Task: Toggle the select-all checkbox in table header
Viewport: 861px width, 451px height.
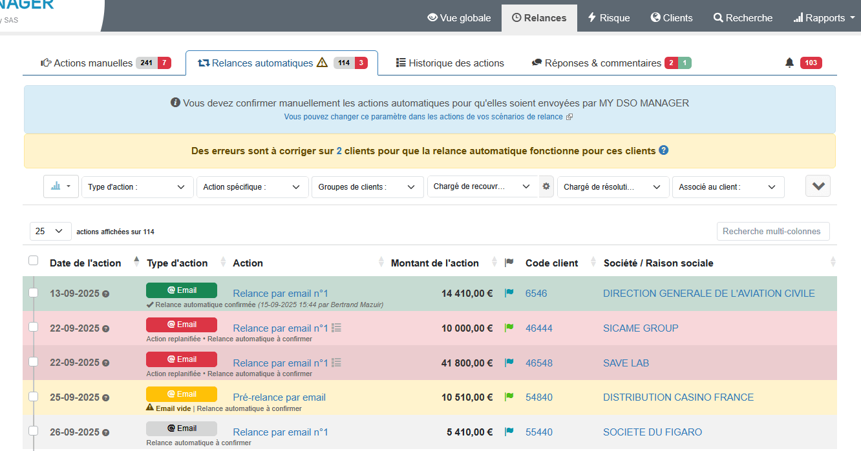Action: click(x=34, y=261)
